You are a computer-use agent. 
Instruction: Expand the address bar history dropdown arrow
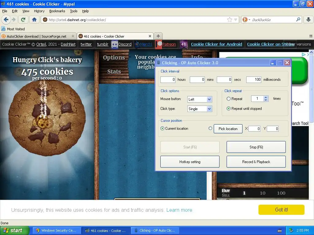coord(236,20)
